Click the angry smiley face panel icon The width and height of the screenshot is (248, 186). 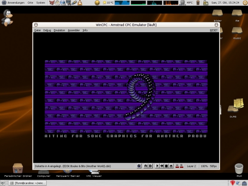coord(97,3)
